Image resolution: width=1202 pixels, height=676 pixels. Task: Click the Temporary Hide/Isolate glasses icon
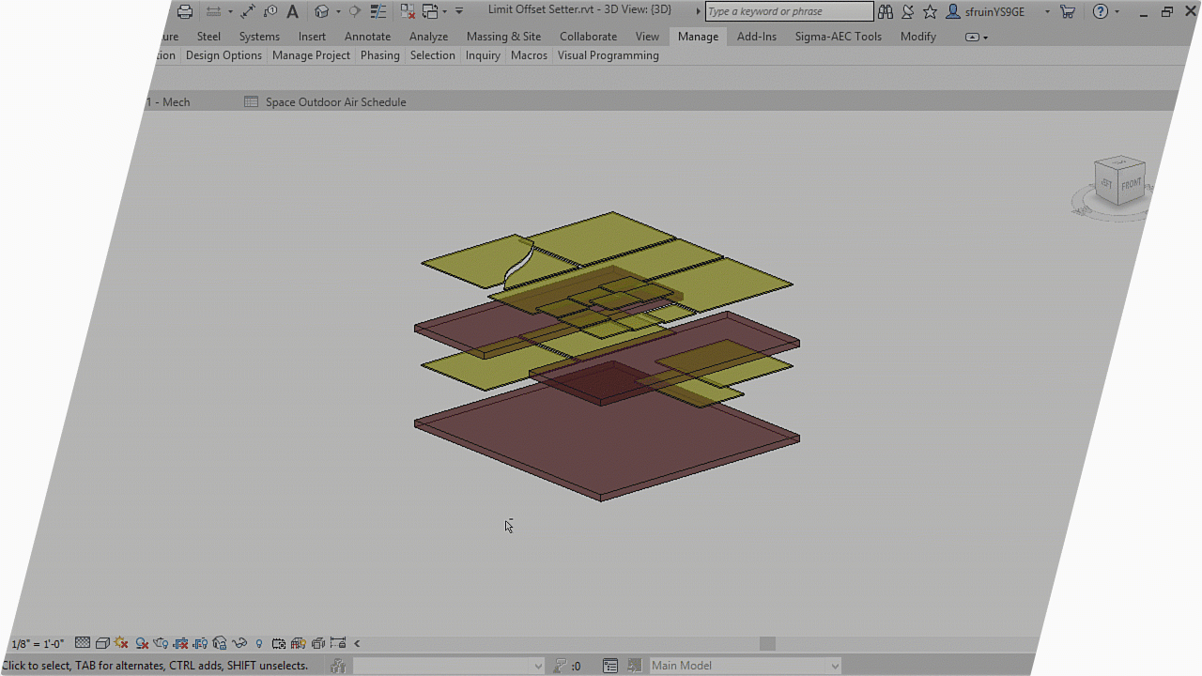pos(239,643)
